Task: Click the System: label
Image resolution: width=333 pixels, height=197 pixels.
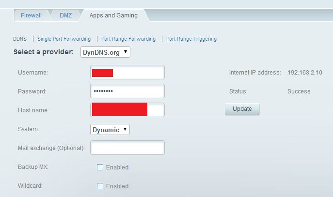Action: tap(29, 129)
